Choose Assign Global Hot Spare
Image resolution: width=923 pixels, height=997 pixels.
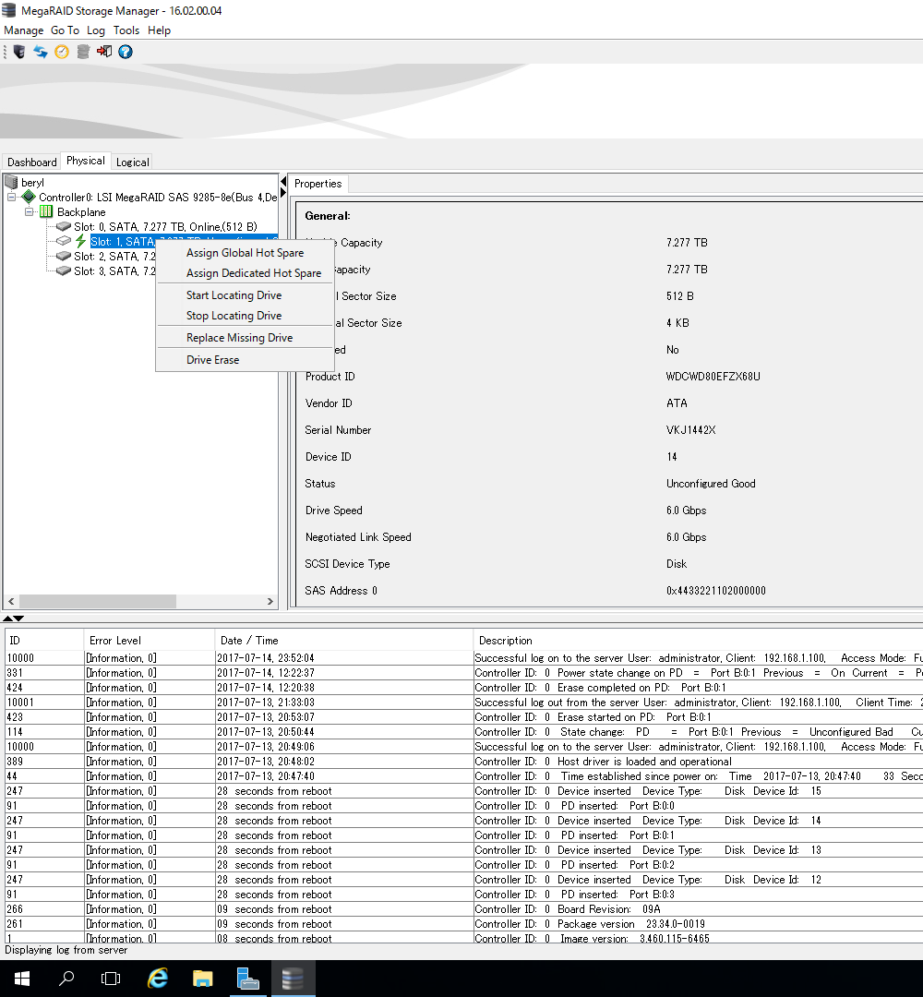[245, 252]
